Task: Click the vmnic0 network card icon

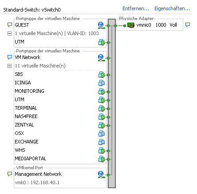Action: coord(131,25)
